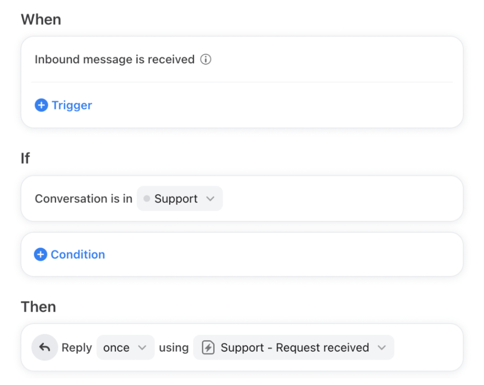This screenshot has width=484, height=385.
Task: Click the reply arrow icon in the Then action
Action: pos(44,347)
